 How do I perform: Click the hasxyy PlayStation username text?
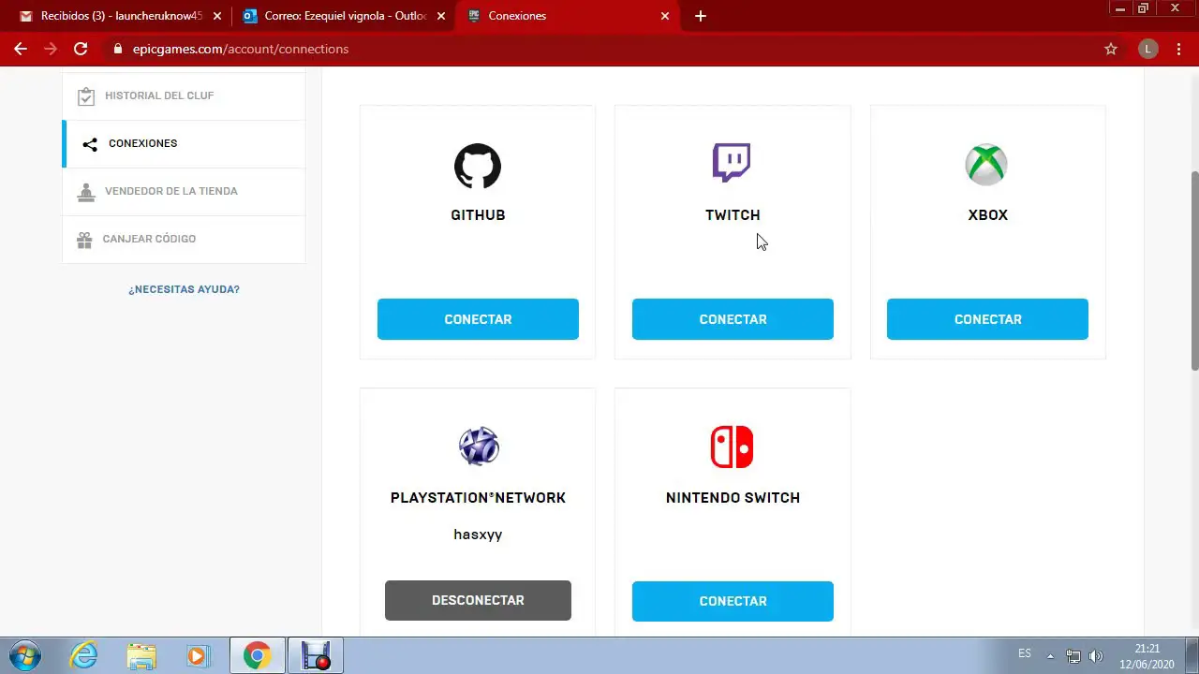[478, 535]
